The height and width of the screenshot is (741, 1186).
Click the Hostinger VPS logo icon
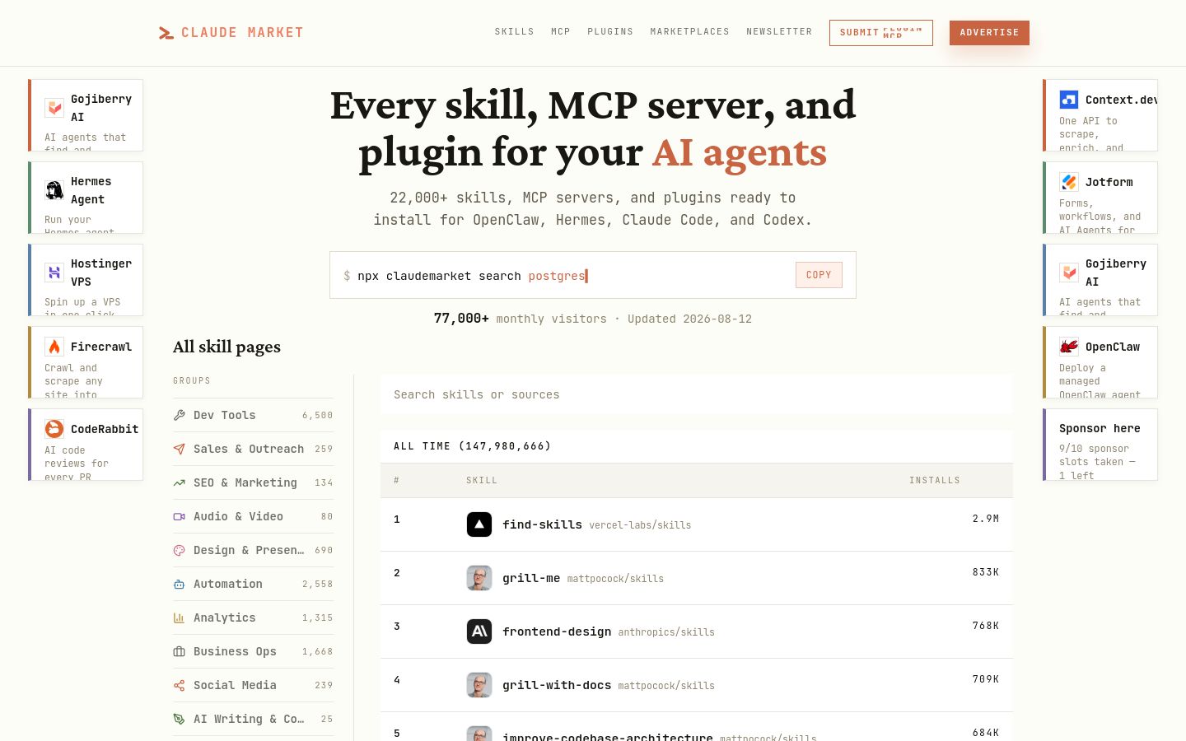tap(54, 273)
